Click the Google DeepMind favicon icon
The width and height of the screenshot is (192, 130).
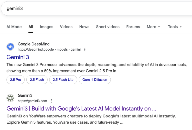pyautogui.click(x=10, y=47)
